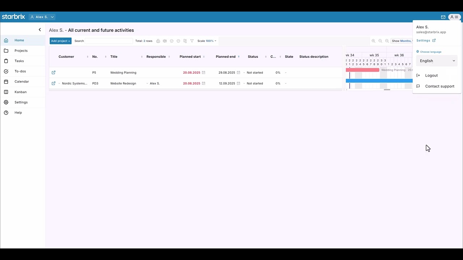
Task: Open Calendar in the sidebar
Action: coord(23,82)
